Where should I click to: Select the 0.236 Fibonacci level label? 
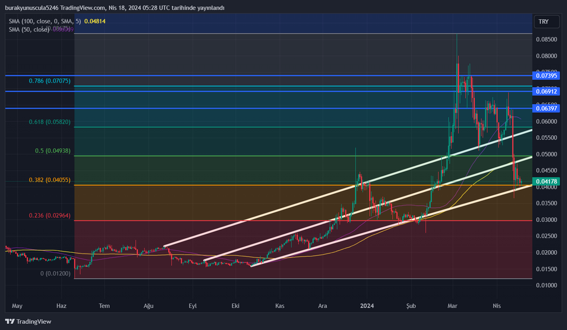click(49, 215)
